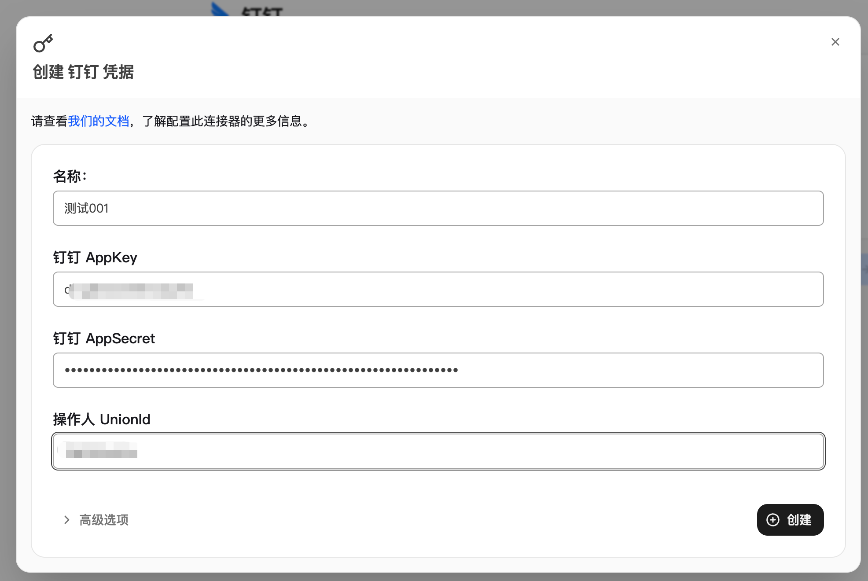868x581 pixels.
Task: Click the 钉钉 AppKey label
Action: click(95, 257)
